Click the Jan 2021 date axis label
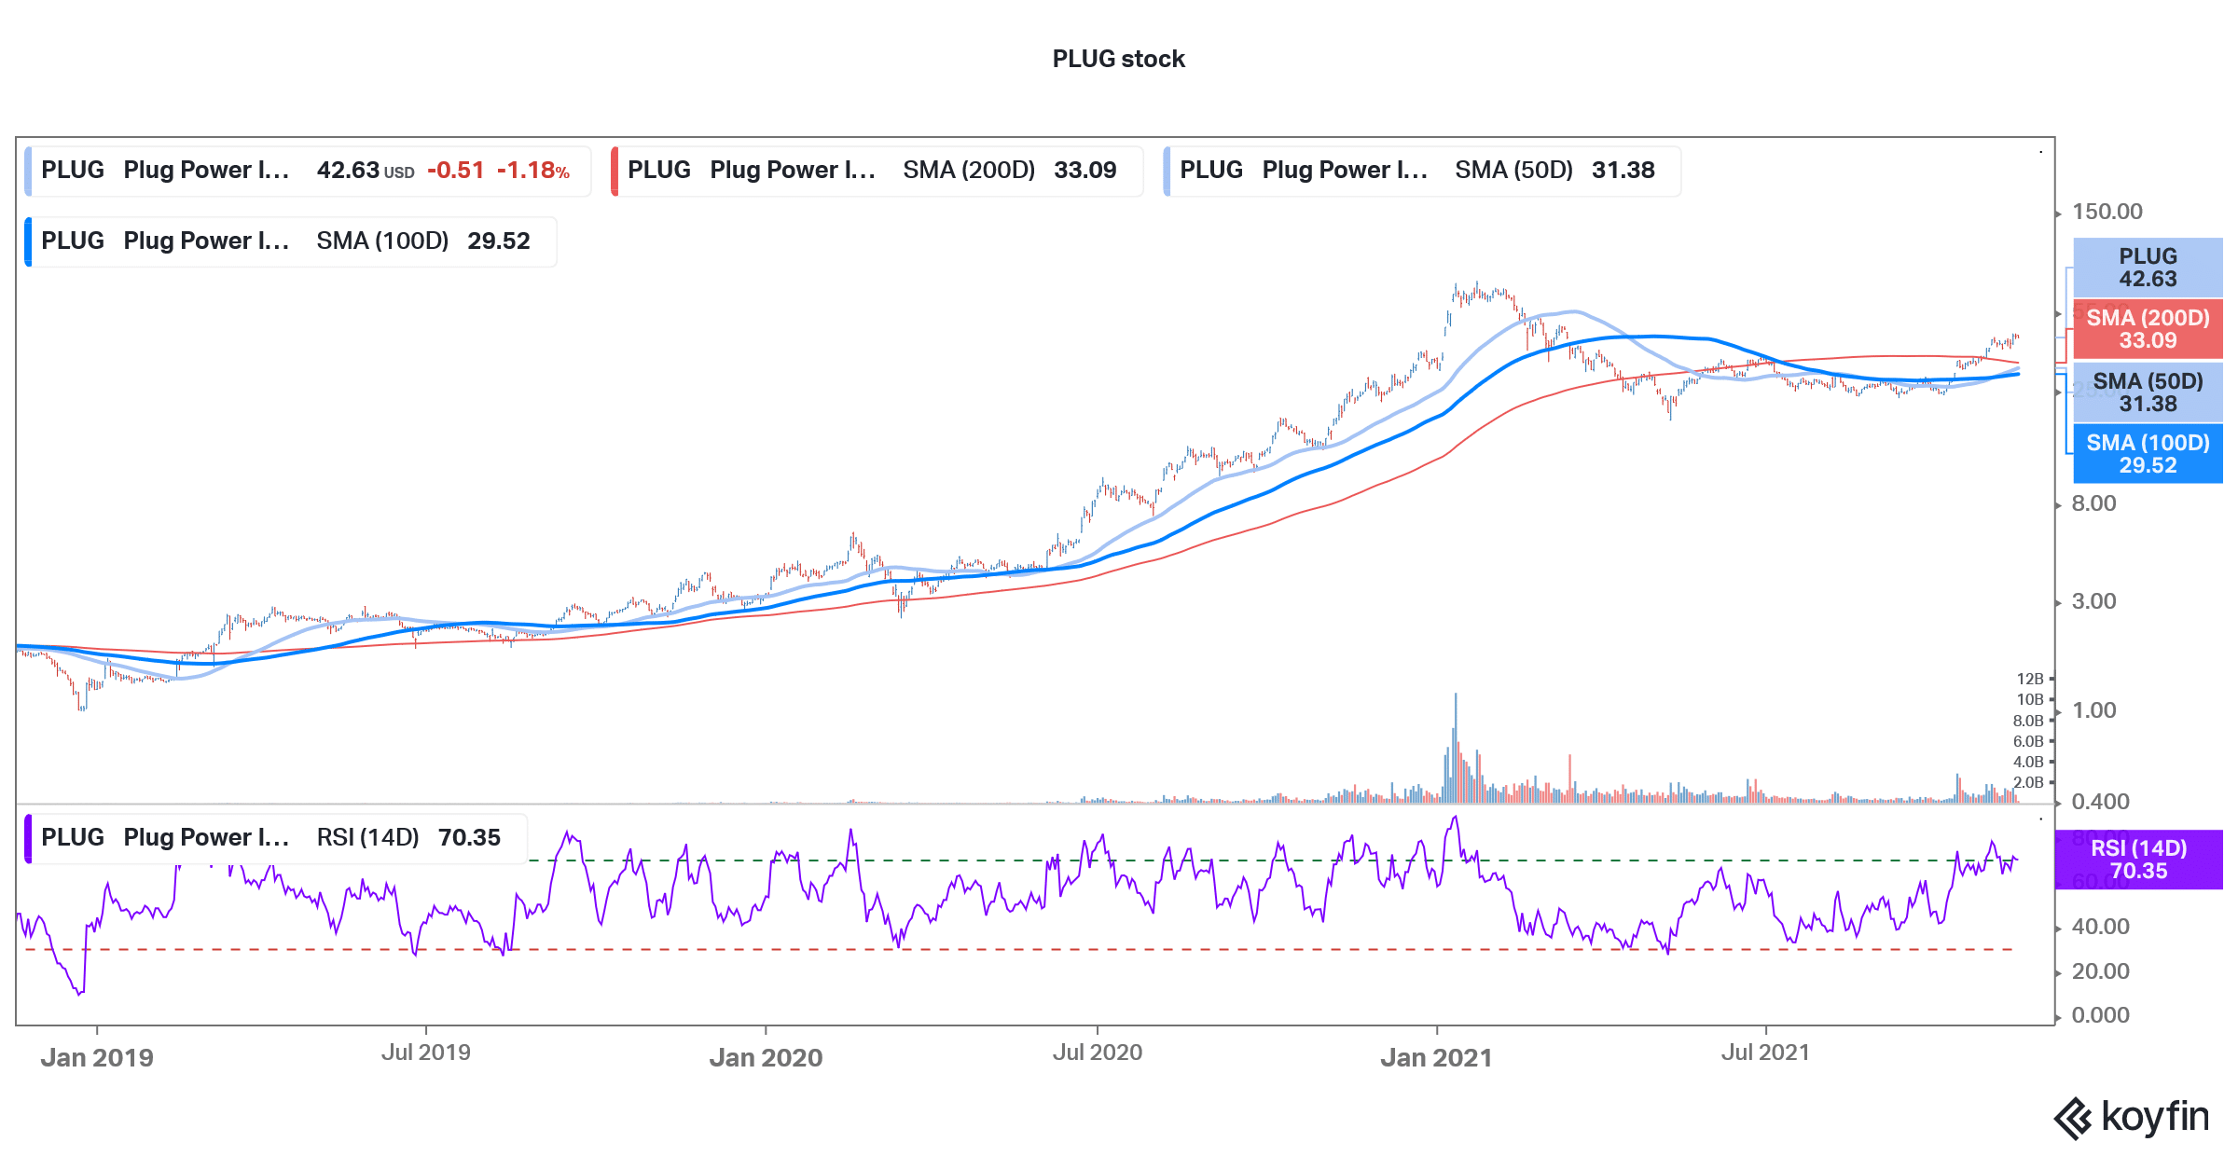This screenshot has height=1156, width=2238. (x=1436, y=1058)
